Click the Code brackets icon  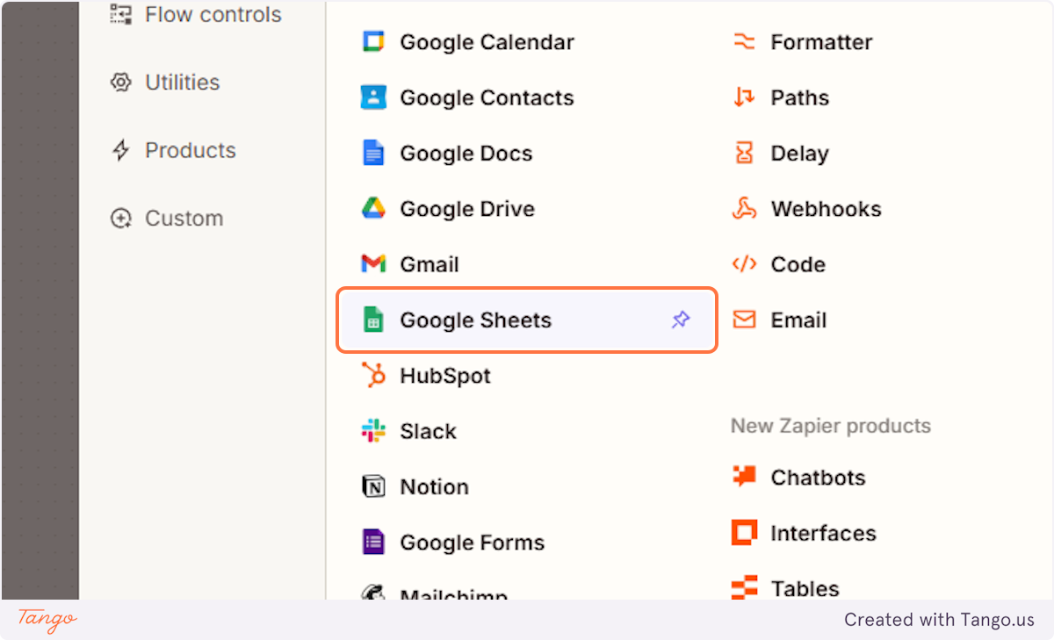click(744, 264)
